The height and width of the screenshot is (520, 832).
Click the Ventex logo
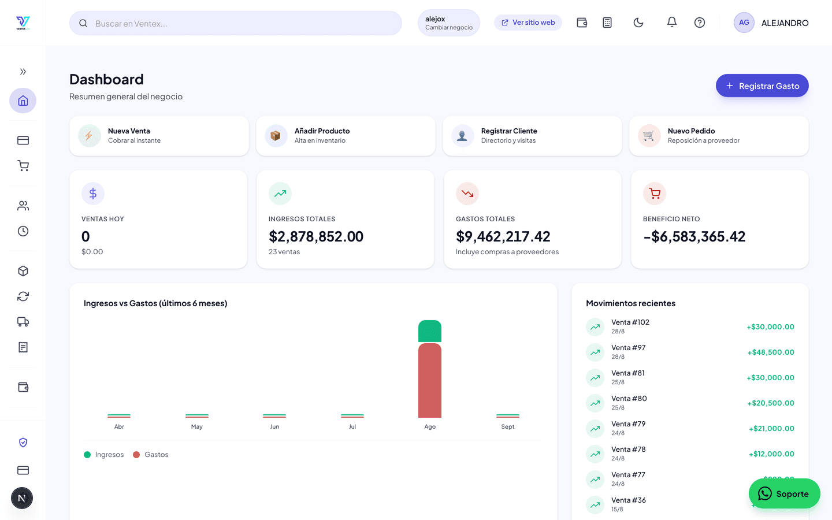tap(23, 23)
